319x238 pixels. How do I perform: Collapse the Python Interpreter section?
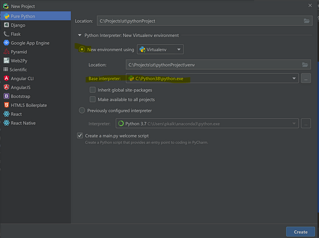tap(80, 35)
